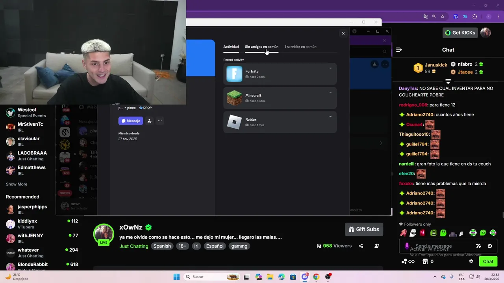Viewport: 504px width, 283px height.
Task: Open the Get KICKs button
Action: pyautogui.click(x=460, y=33)
